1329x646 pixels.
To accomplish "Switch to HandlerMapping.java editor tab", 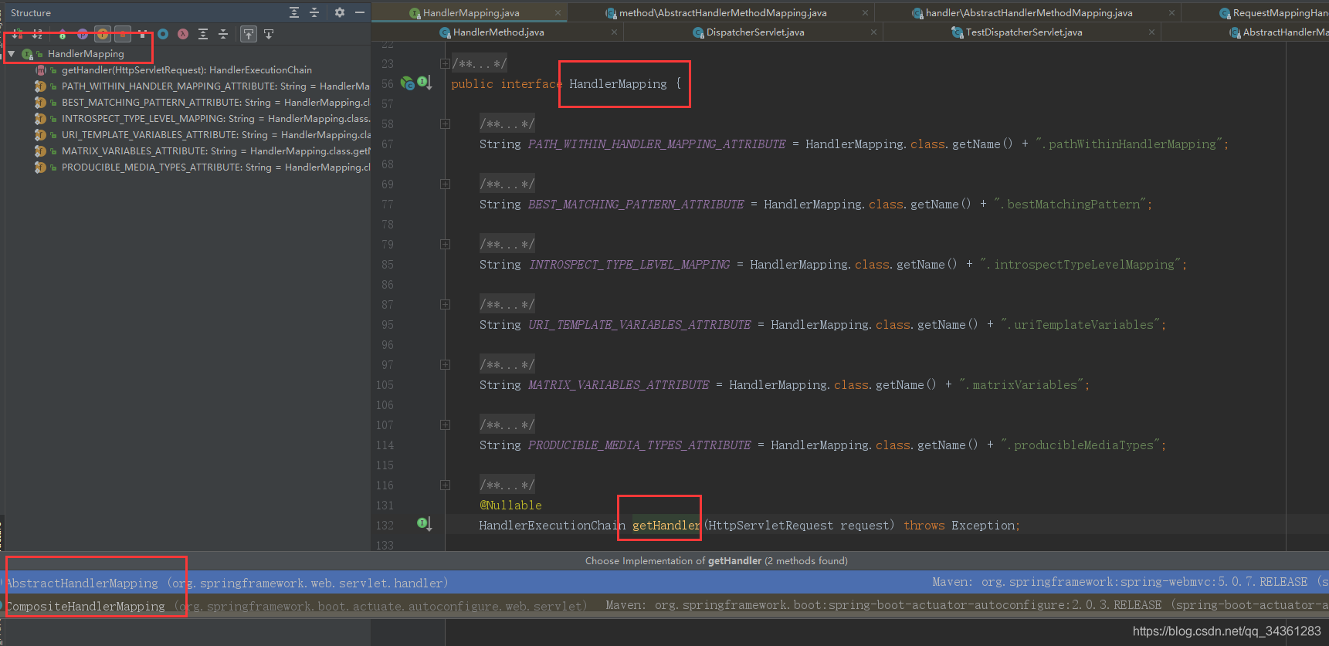I will coord(470,12).
